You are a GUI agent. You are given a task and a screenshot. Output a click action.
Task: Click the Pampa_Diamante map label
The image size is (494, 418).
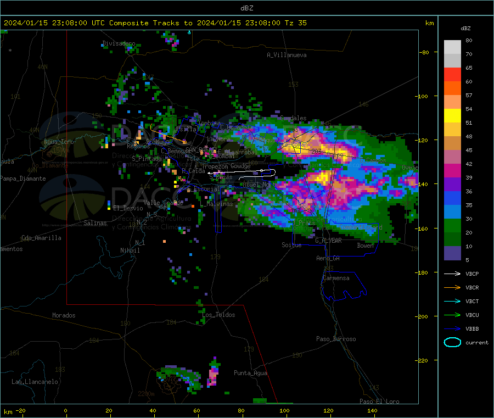coord(23,179)
